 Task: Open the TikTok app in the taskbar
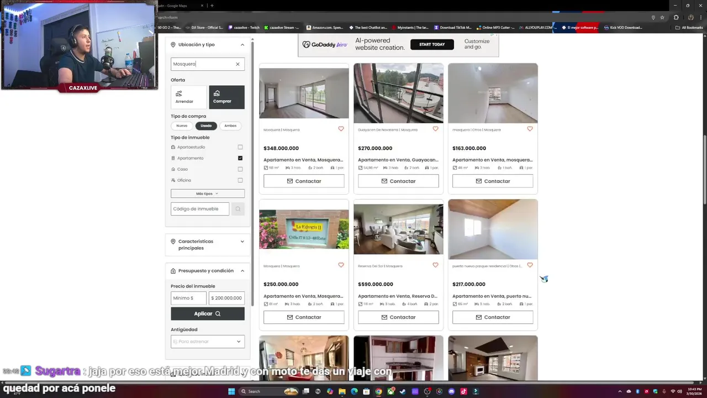[x=463, y=391]
